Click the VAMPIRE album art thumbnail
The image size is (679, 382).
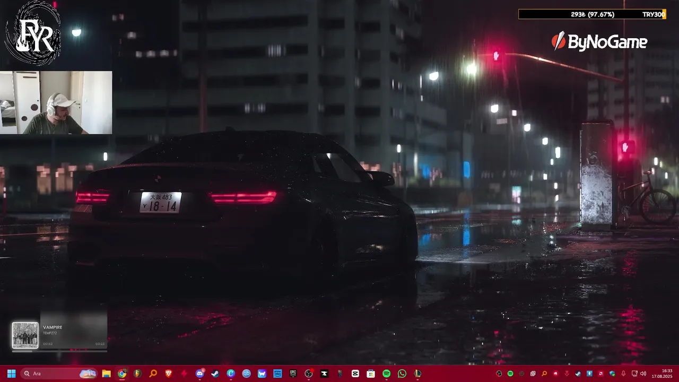pyautogui.click(x=25, y=335)
